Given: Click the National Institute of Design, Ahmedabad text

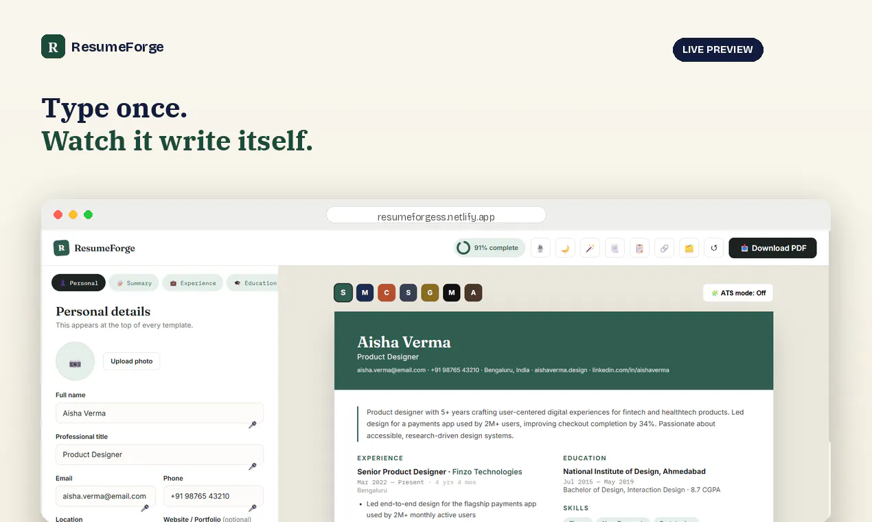Looking at the screenshot, I should 634,472.
